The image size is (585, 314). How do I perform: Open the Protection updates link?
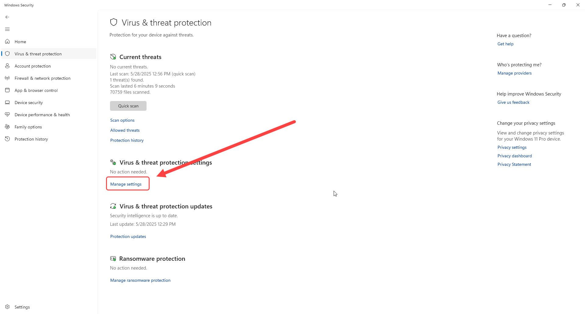(x=128, y=236)
